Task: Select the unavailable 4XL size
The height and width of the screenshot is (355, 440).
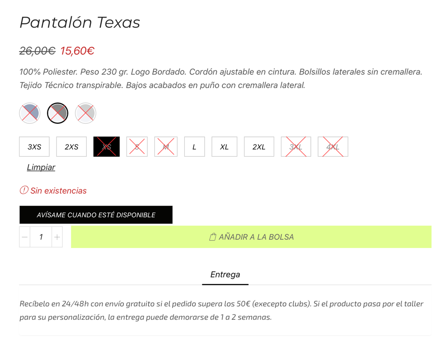Action: point(333,147)
